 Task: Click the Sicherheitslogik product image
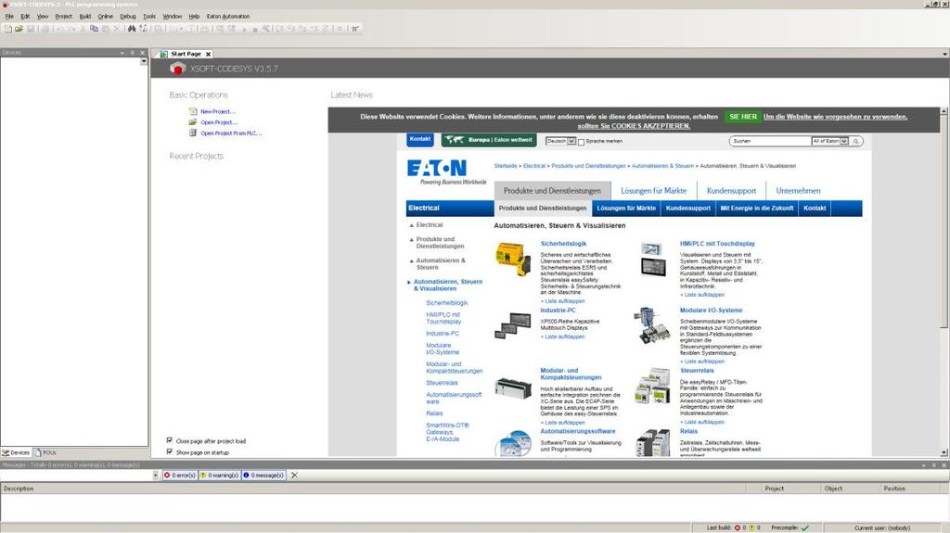click(513, 259)
